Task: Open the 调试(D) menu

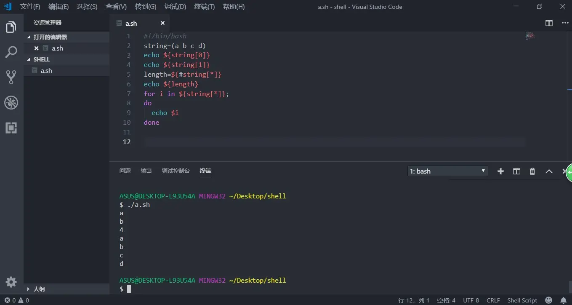Action: pos(175,7)
